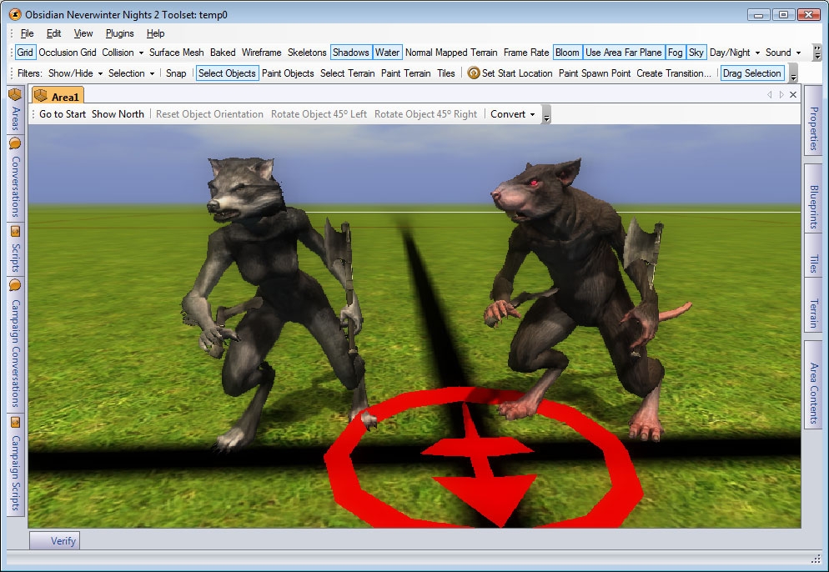Click the Campaign Conversations sidebar icon

tap(15, 285)
